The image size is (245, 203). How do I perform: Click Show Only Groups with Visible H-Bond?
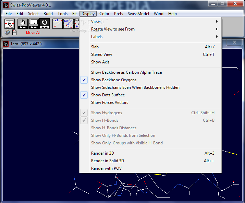pyautogui.click(x=151, y=143)
